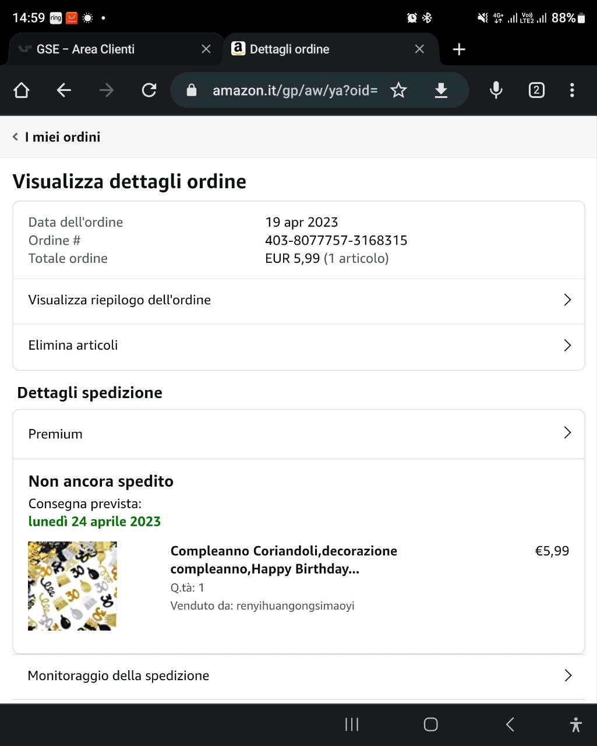
Task: Bookmark page with the star icon
Action: [398, 90]
